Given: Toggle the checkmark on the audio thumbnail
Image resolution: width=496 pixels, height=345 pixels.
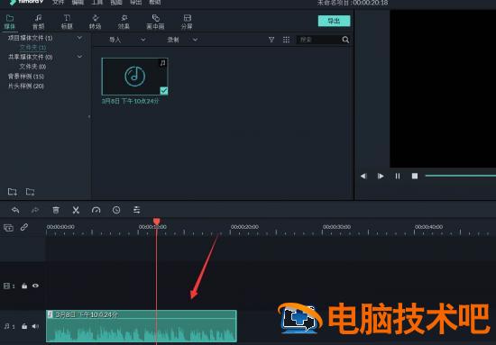Looking at the screenshot, I should [164, 91].
